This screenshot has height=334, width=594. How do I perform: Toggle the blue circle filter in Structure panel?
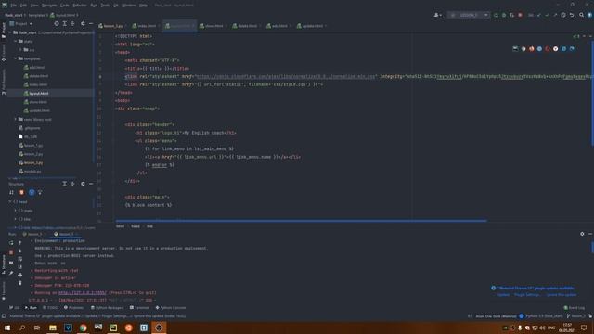pyautogui.click(x=32, y=192)
